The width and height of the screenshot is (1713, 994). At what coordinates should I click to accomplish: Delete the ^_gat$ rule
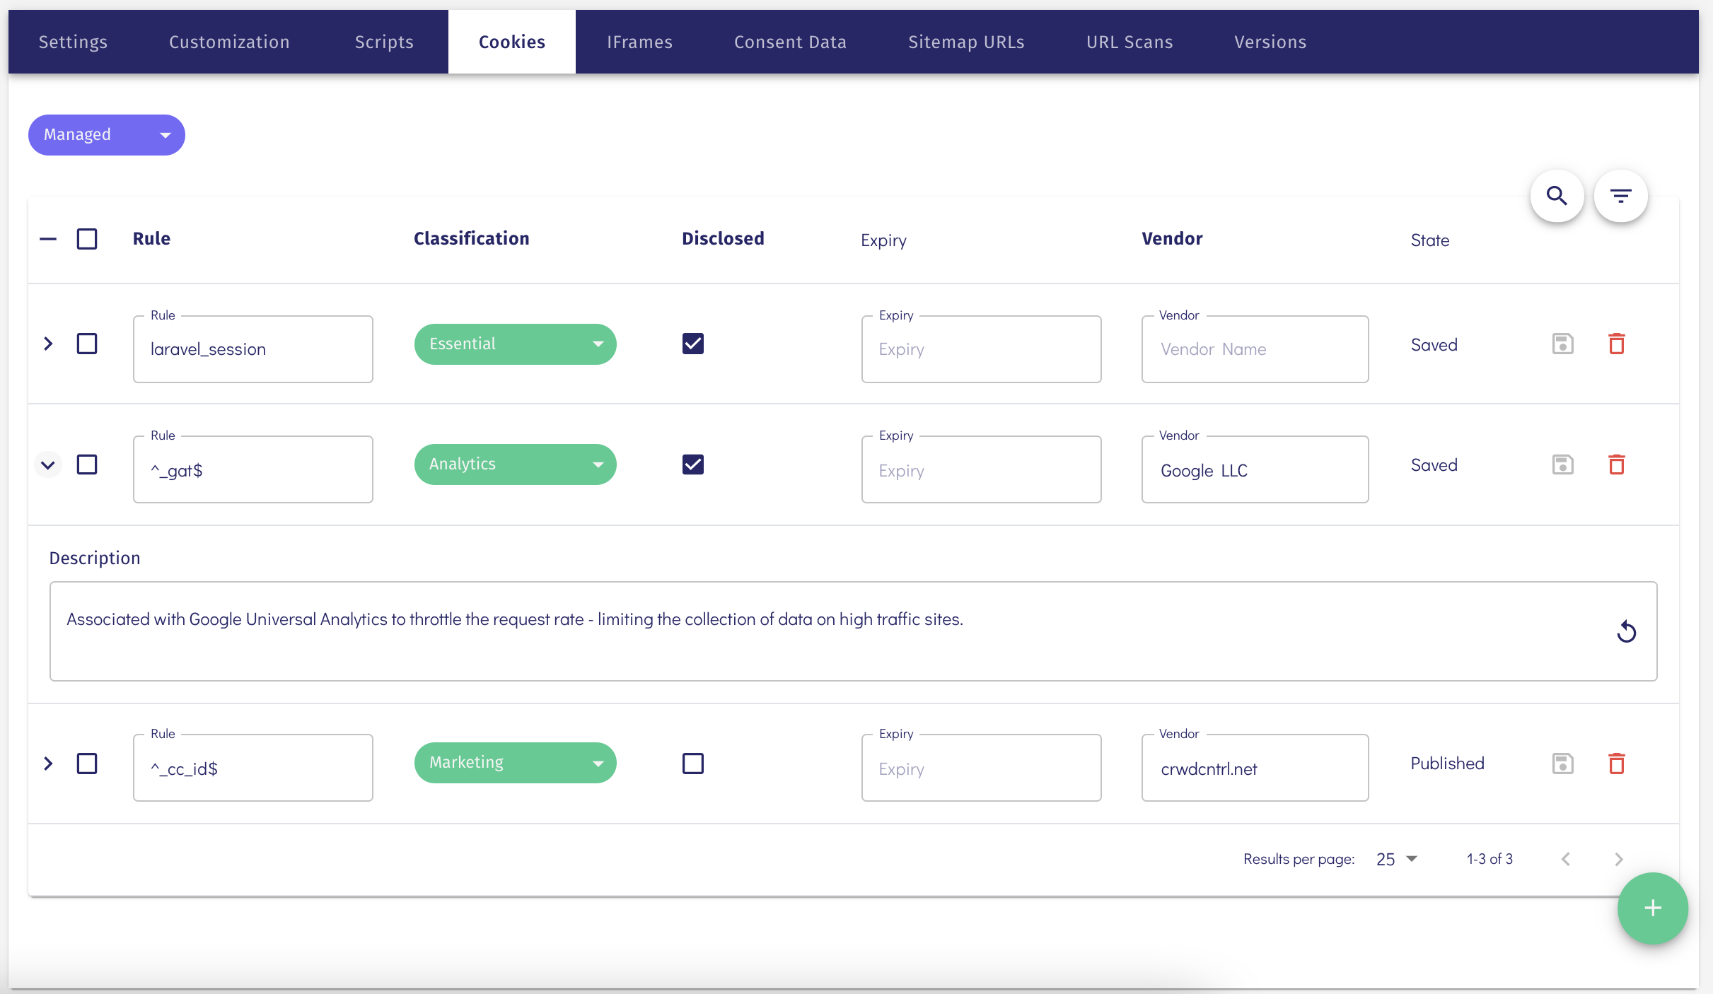1618,464
